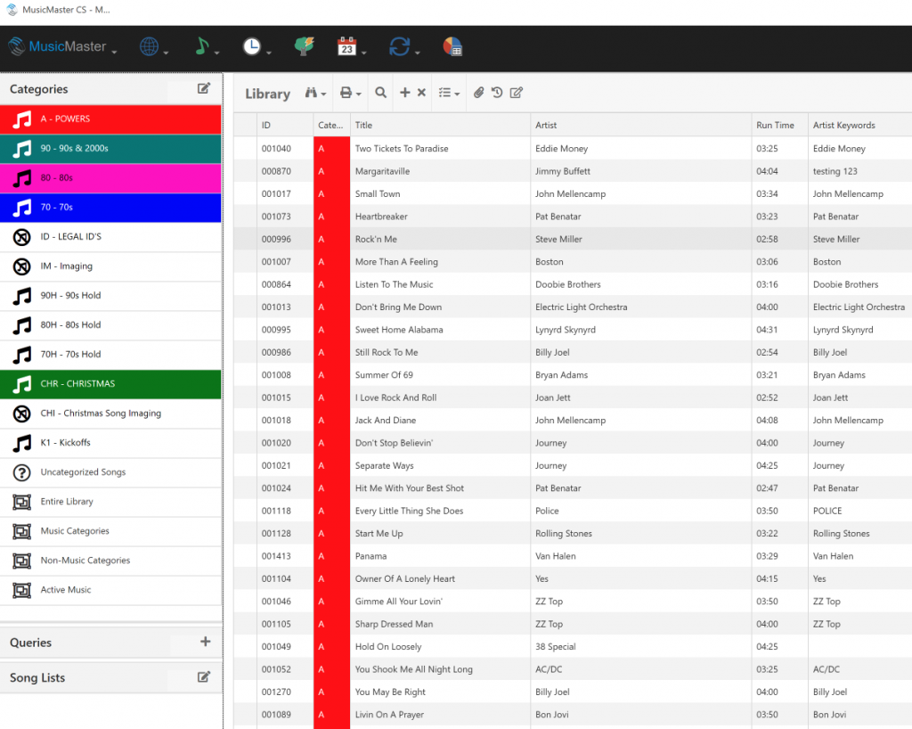Delete song using the X icon

(421, 93)
